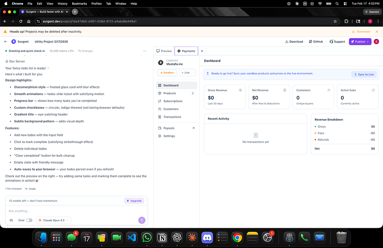383x248 pixels.
Task: Open Surgent user avatar menu
Action: [x=376, y=42]
